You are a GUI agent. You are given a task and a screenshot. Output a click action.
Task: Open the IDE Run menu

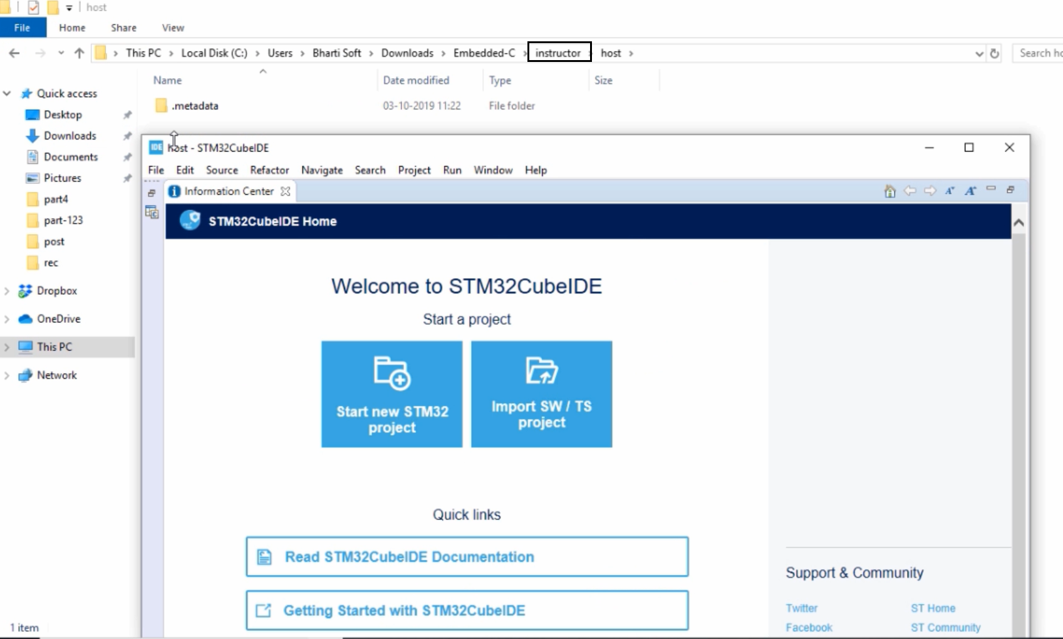pyautogui.click(x=452, y=170)
